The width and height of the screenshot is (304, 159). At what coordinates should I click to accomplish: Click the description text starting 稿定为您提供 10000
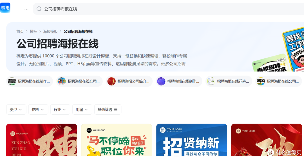(102, 60)
